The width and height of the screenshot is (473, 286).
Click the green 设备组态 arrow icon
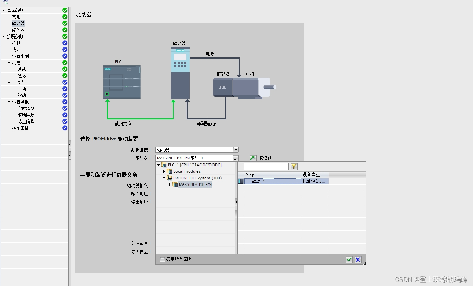pos(253,158)
